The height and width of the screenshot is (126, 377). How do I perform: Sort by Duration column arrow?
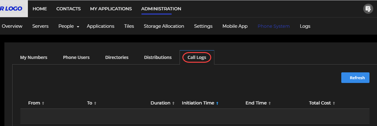pyautogui.click(x=173, y=103)
